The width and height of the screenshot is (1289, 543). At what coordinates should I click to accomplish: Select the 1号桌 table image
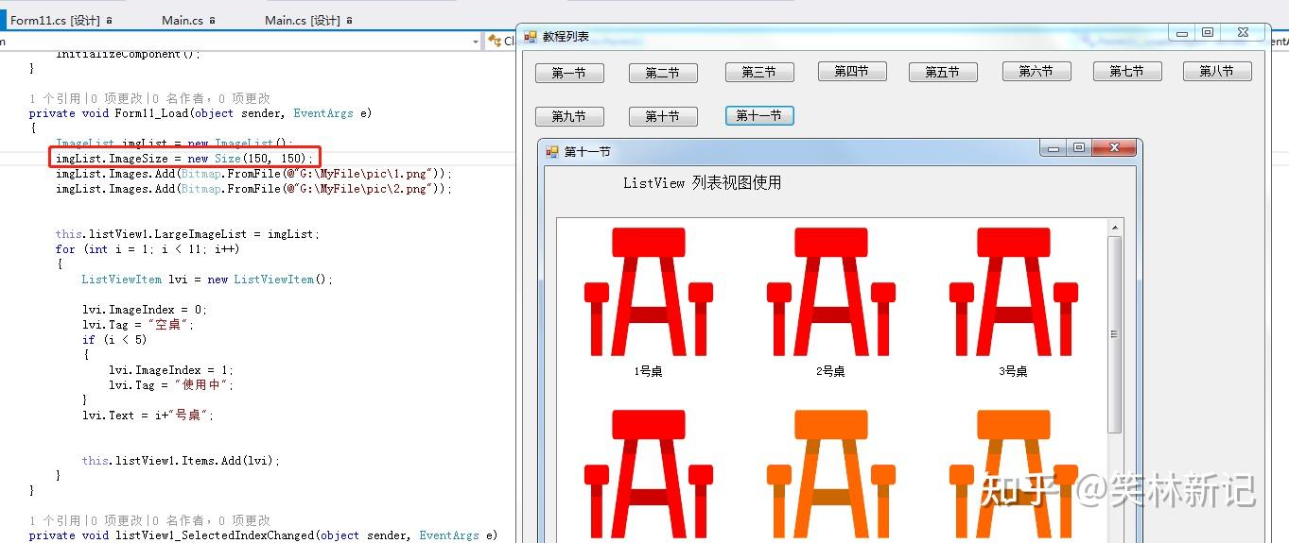(648, 292)
